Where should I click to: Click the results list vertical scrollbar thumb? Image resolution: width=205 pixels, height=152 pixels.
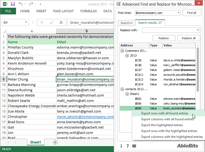click(198, 69)
